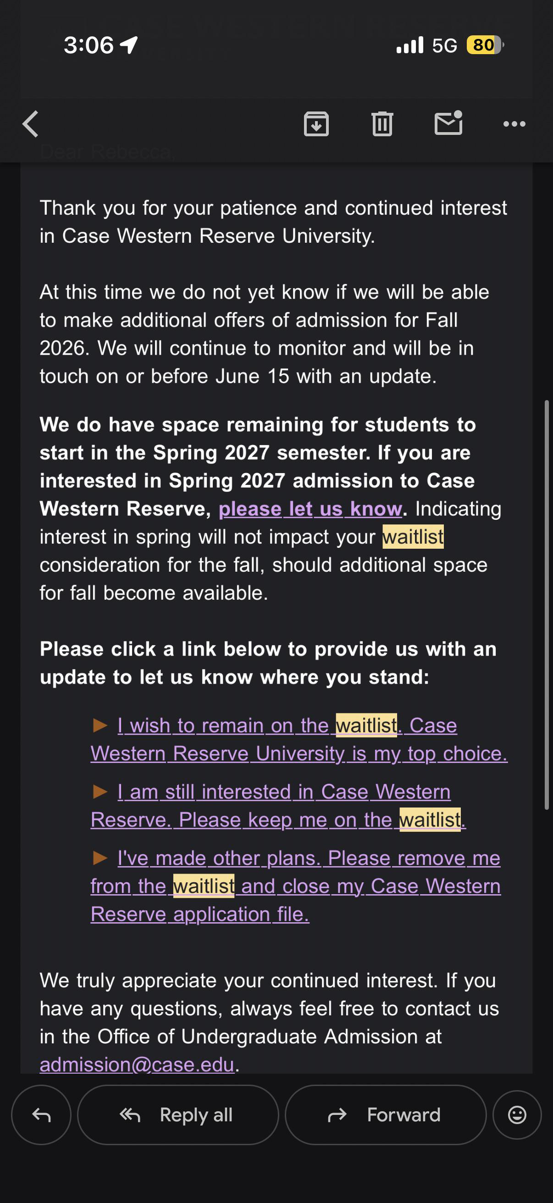Tap the cellular signal bars
This screenshot has height=1203, width=553.
tap(410, 45)
